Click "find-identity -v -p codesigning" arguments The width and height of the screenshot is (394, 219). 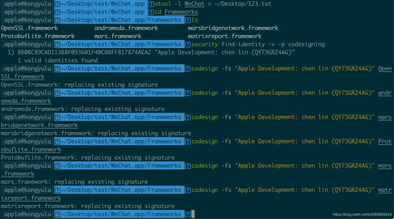pyautogui.click(x=273, y=44)
